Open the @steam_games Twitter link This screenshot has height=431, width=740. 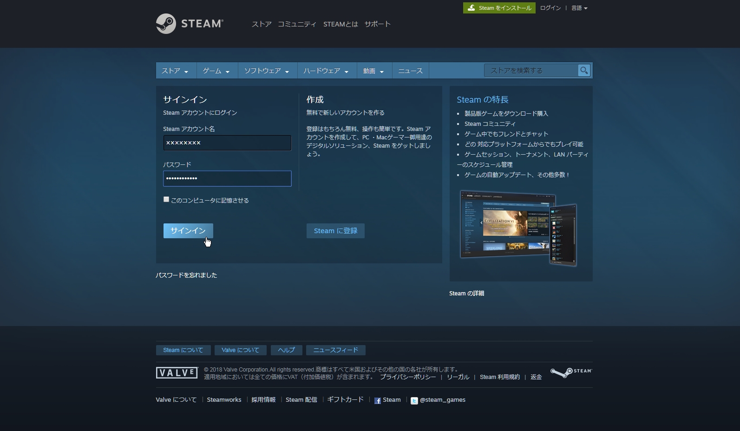coord(438,400)
